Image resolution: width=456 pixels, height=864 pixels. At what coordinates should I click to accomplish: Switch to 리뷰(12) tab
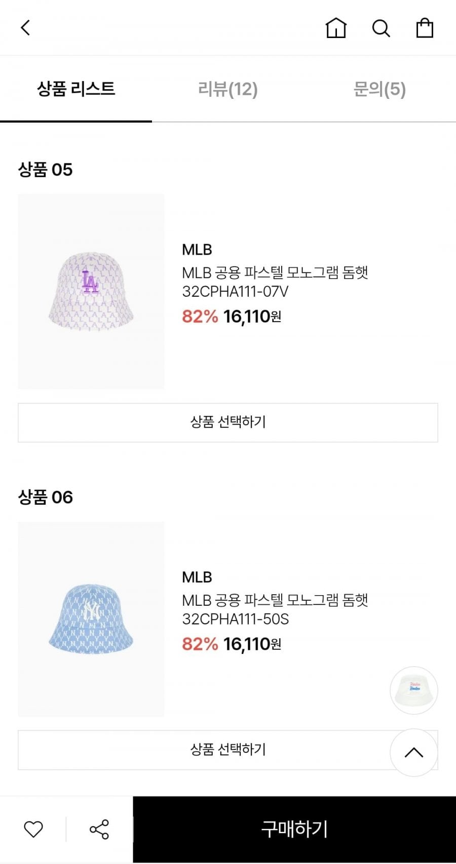pos(227,89)
